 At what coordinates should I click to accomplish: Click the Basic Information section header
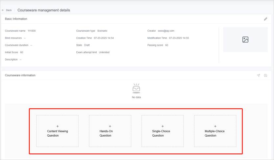[16, 19]
